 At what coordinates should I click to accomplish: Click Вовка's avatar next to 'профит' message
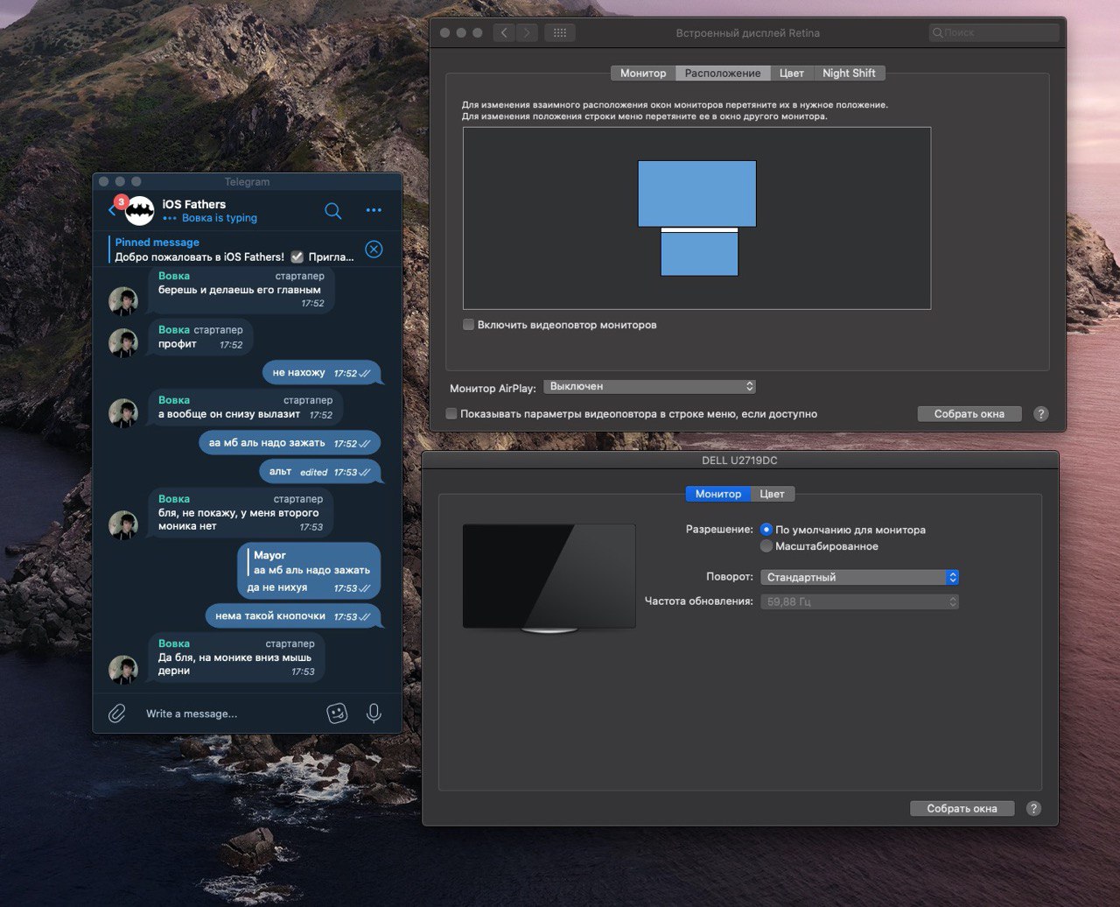(x=123, y=342)
